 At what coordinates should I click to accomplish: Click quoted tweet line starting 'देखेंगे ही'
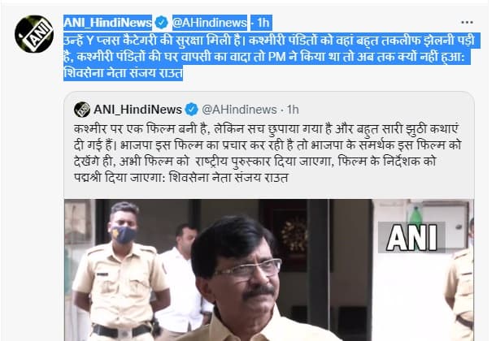(255, 162)
